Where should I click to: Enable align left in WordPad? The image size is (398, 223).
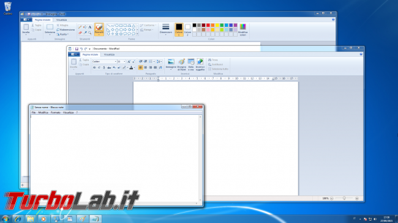coord(141,67)
